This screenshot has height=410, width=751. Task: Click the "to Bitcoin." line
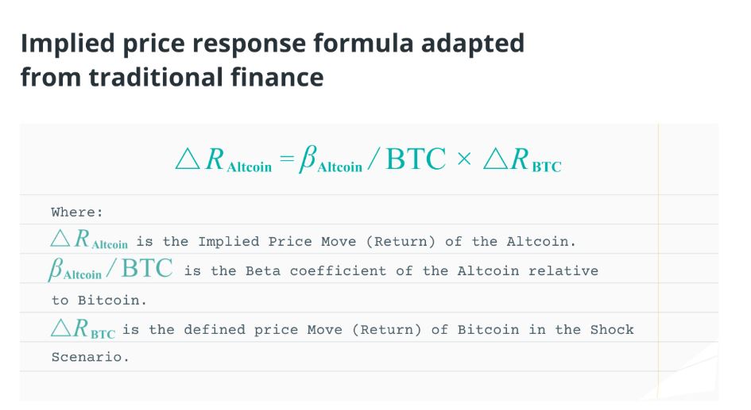[x=99, y=301]
